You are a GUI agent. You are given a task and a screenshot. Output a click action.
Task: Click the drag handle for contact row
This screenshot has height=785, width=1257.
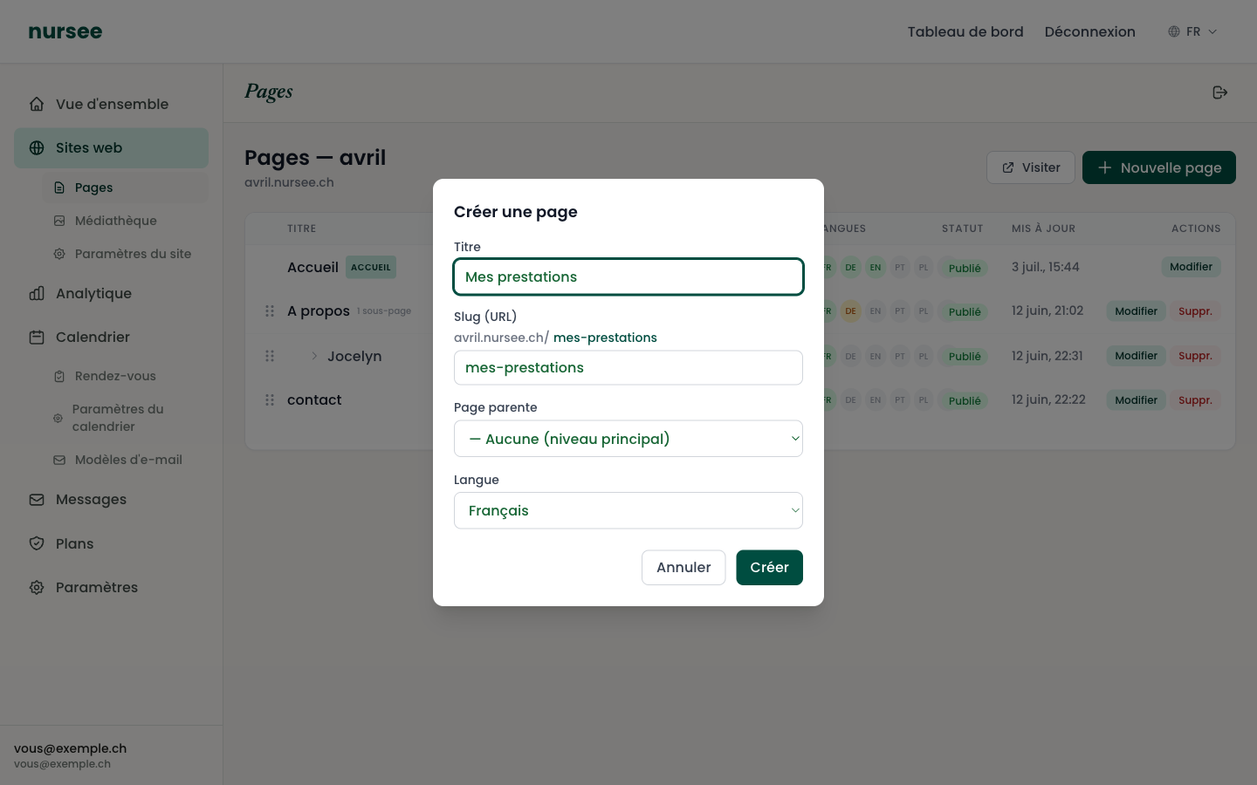pos(270,400)
